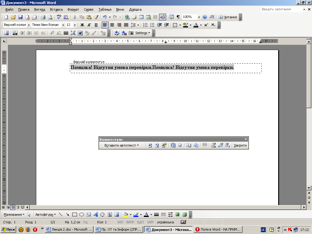Create a new blank document

tap(6, 17)
